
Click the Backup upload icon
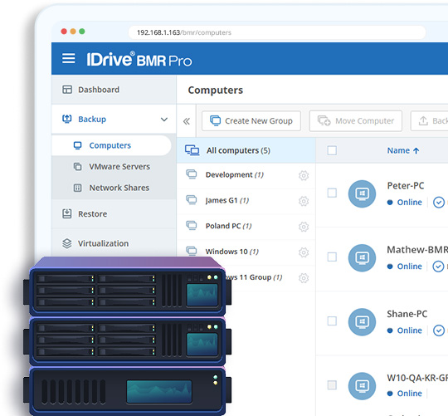[67, 119]
